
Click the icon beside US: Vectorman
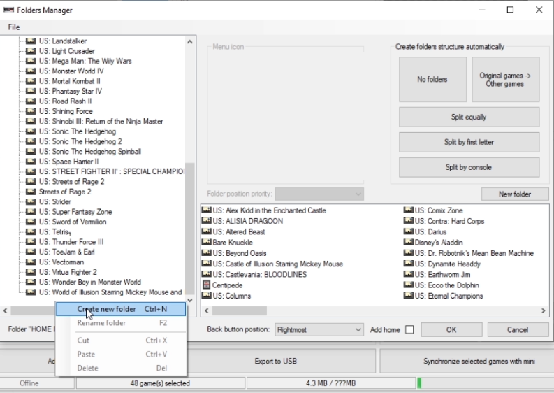click(x=31, y=262)
